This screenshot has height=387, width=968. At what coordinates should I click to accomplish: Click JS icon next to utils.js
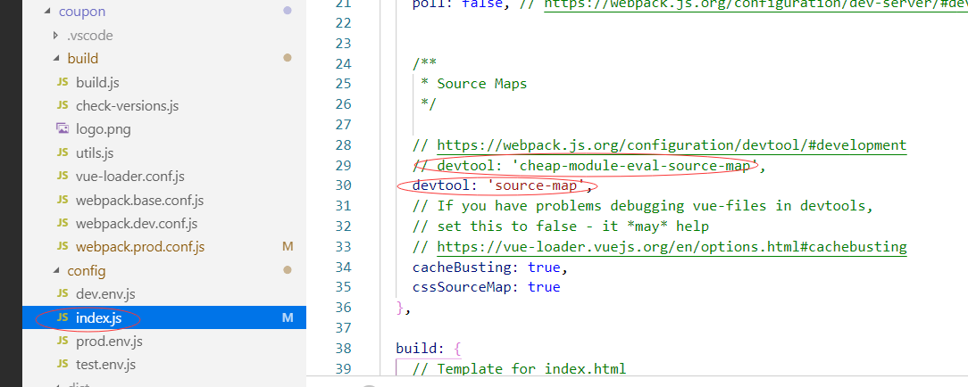(x=63, y=152)
